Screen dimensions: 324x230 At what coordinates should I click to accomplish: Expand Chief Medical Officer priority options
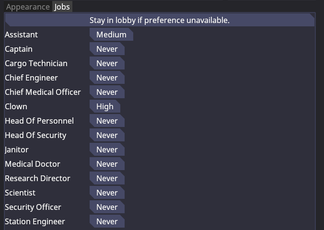[107, 92]
